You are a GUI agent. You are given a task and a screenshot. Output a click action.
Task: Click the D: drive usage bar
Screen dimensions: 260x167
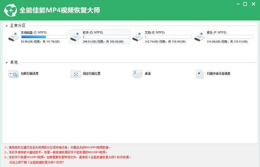(106, 37)
